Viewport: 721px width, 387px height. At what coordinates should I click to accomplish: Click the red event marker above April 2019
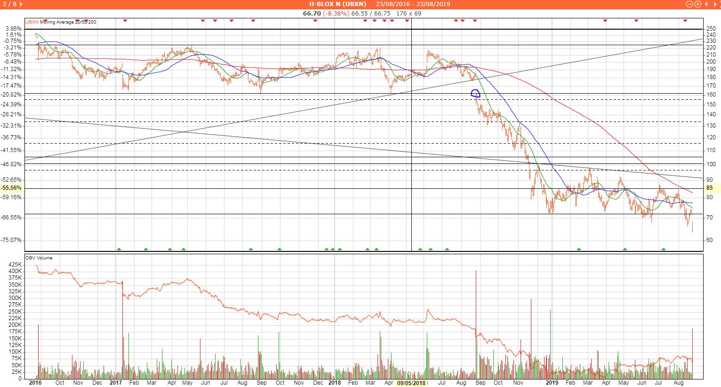605,20
